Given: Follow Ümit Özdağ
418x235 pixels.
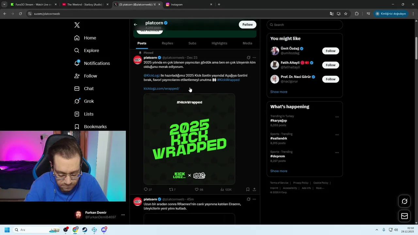Looking at the screenshot, I should [x=330, y=51].
